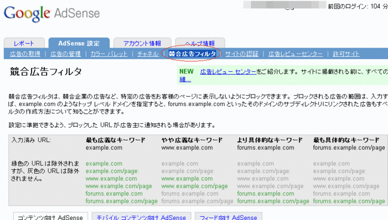
Task: Click green forums.example.com/page in first column
Action: point(121,201)
